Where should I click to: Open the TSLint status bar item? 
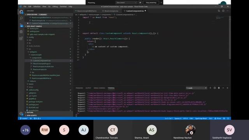218,118
